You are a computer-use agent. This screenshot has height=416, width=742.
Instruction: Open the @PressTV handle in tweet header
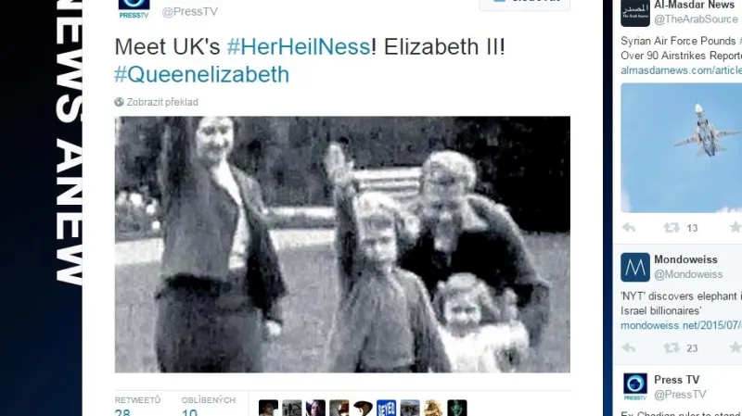pos(190,12)
